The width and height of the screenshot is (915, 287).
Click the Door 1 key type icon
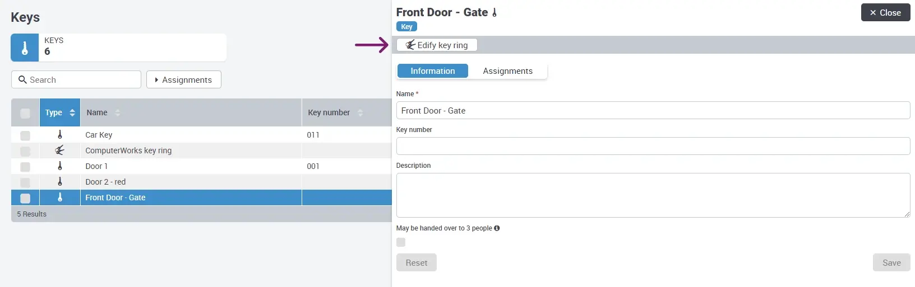60,166
